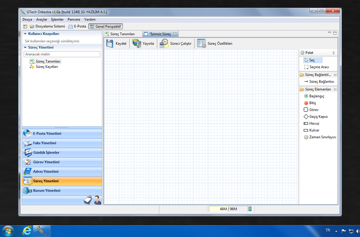Image resolution: width=360 pixels, height=237 pixels.
Task: Open the Pencere menu
Action: 74,19
